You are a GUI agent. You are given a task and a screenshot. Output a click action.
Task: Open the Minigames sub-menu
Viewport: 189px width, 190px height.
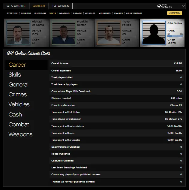104,13
